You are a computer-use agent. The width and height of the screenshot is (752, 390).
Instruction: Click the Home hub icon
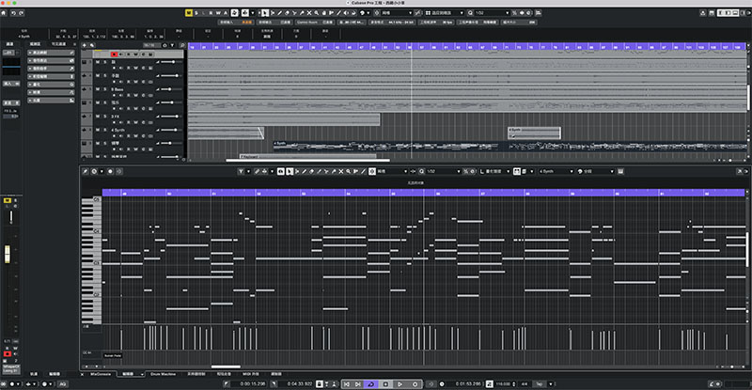(4, 13)
